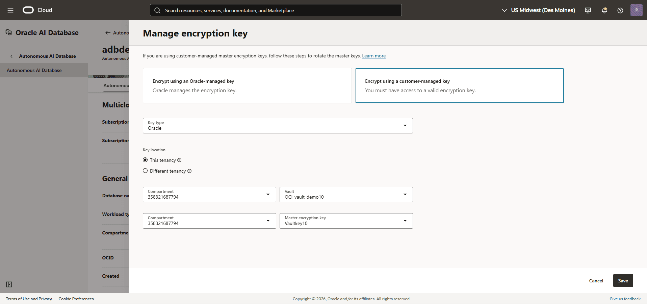The height and width of the screenshot is (304, 647).
Task: Open Terms of Use and Privacy link
Action: pyautogui.click(x=29, y=299)
